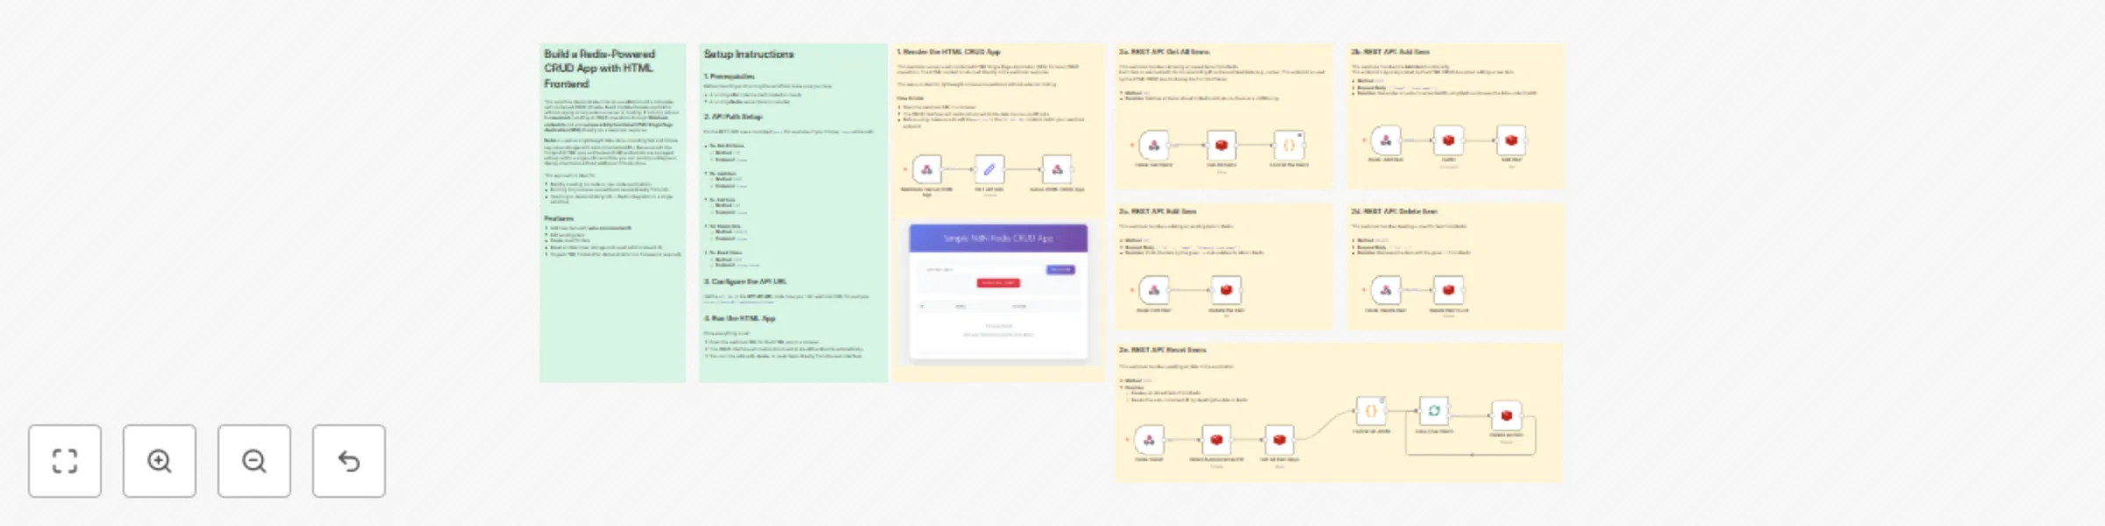Open the Redis node in Get All Items section
The height and width of the screenshot is (526, 2105).
[x=1222, y=146]
